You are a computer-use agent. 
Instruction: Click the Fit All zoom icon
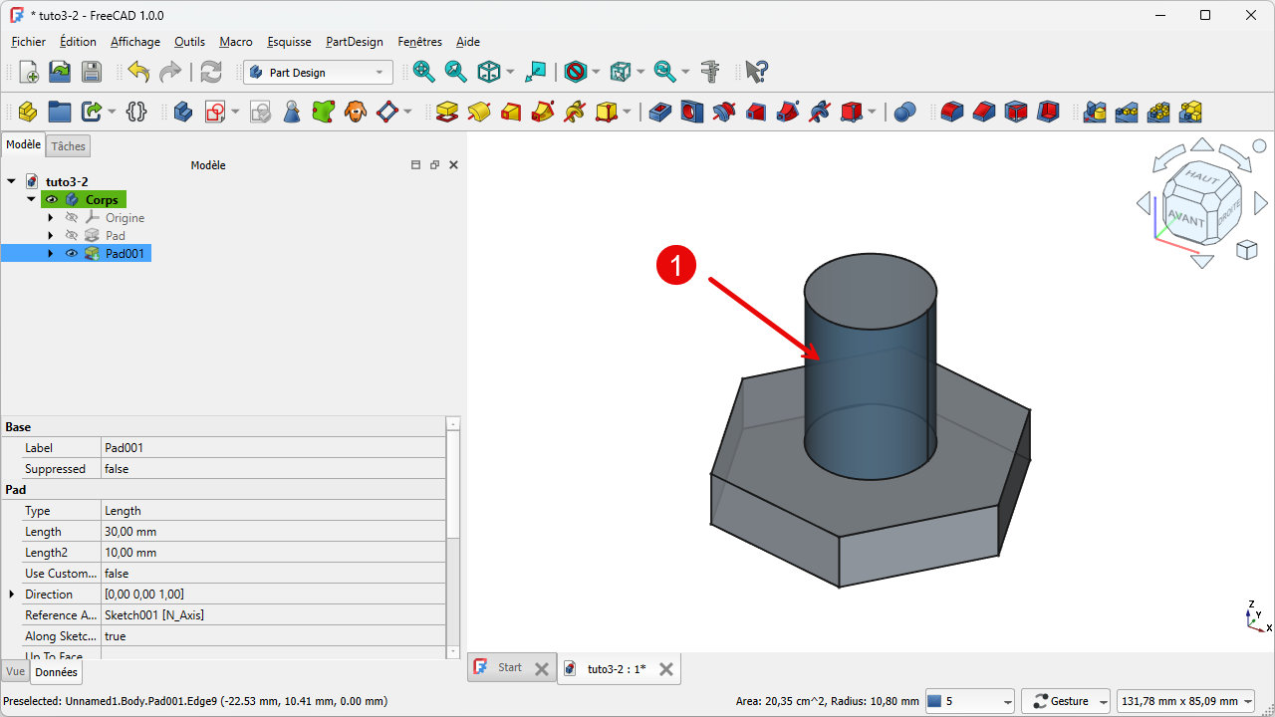point(424,72)
